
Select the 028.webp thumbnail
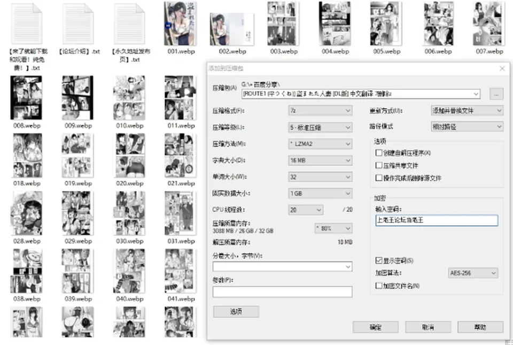(27, 213)
